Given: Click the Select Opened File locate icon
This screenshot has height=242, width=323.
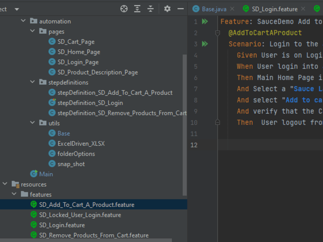Looking at the screenshot, I should [124, 9].
